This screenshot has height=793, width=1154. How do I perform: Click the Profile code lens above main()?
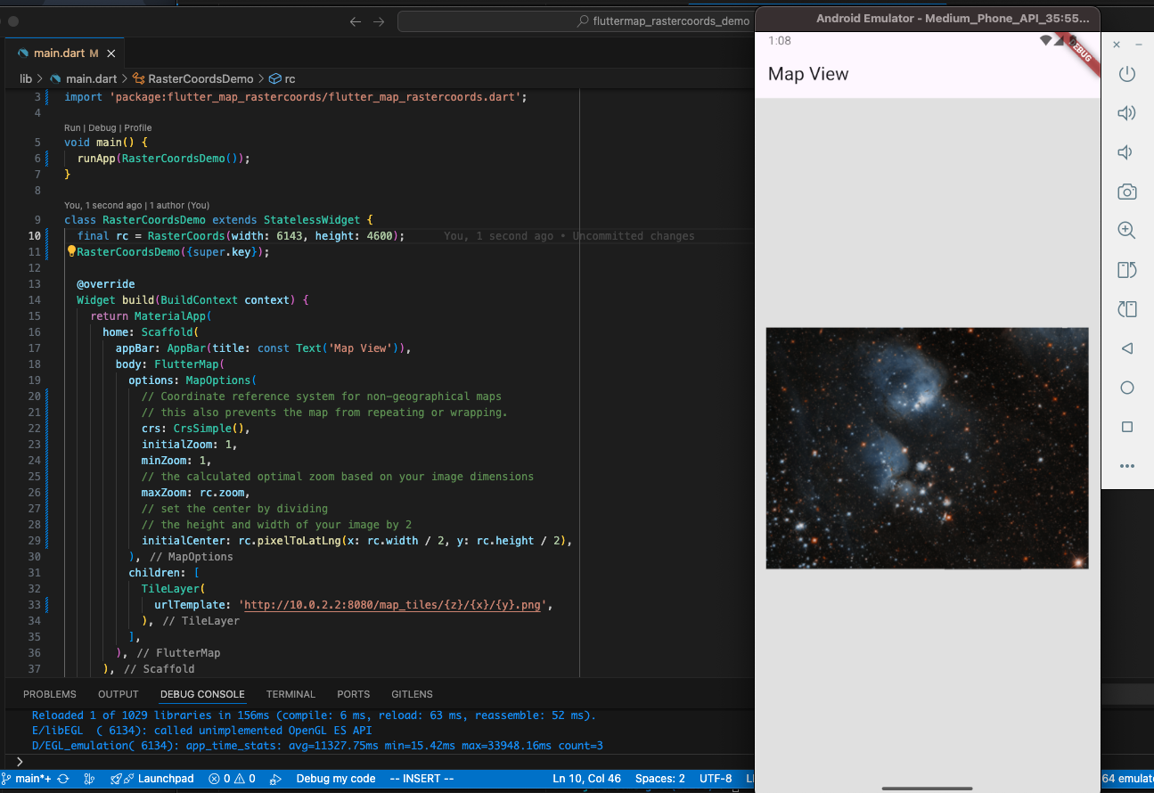click(x=137, y=127)
